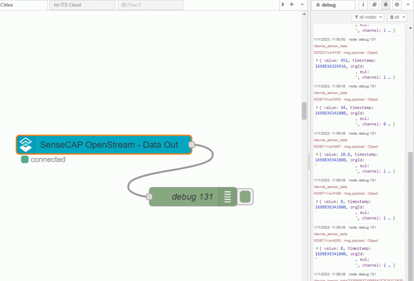Screen dimensions: 414x281
Task: Open the all nodes filter dropdown
Action: (368, 17)
